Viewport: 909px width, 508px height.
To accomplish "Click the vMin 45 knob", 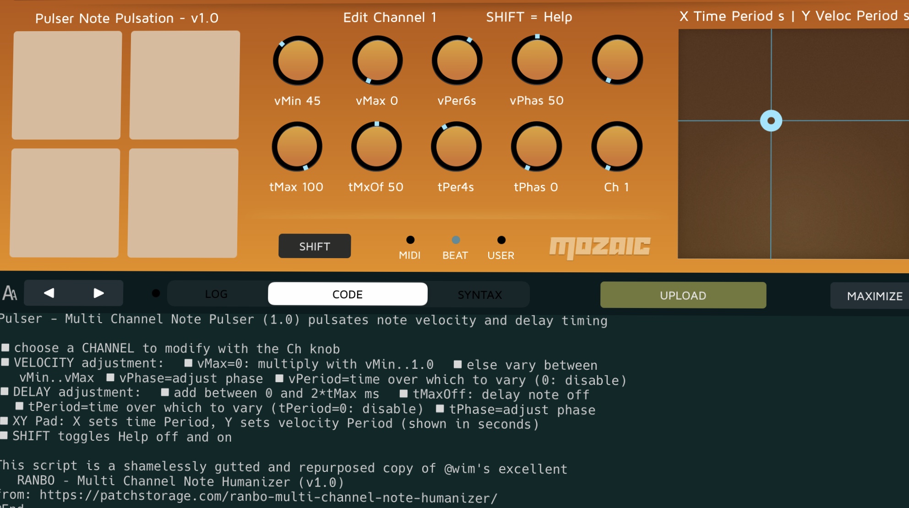I will pyautogui.click(x=298, y=60).
